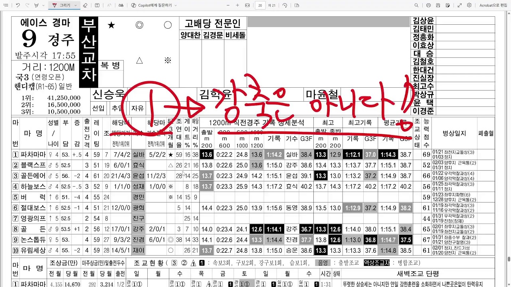This screenshot has height=287, width=511.
Task: Click the 거리:1200M distance text
Action: 48,67
